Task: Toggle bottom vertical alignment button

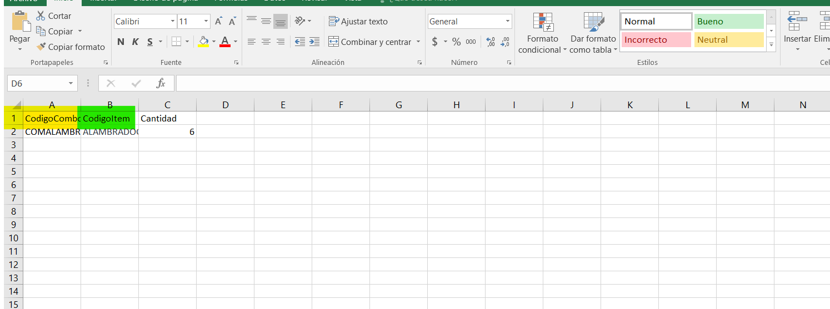Action: pos(281,22)
